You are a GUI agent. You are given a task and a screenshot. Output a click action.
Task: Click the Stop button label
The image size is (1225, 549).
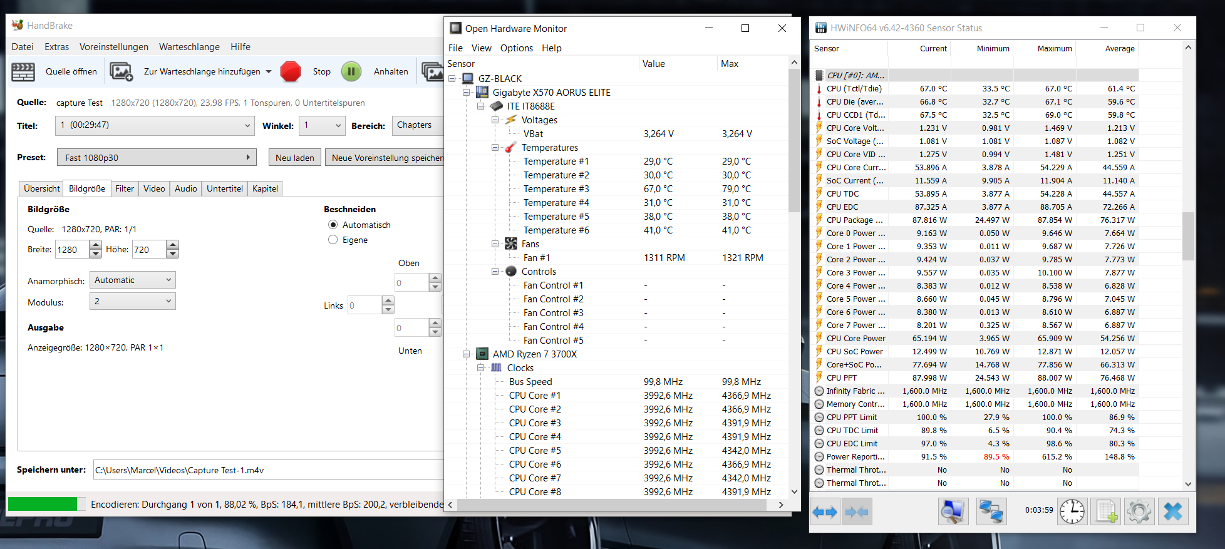(x=322, y=71)
